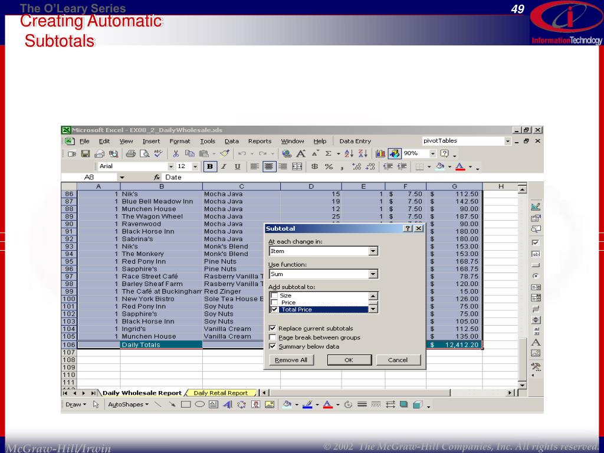
Task: Select the Format Painter brush
Action: tap(225, 154)
